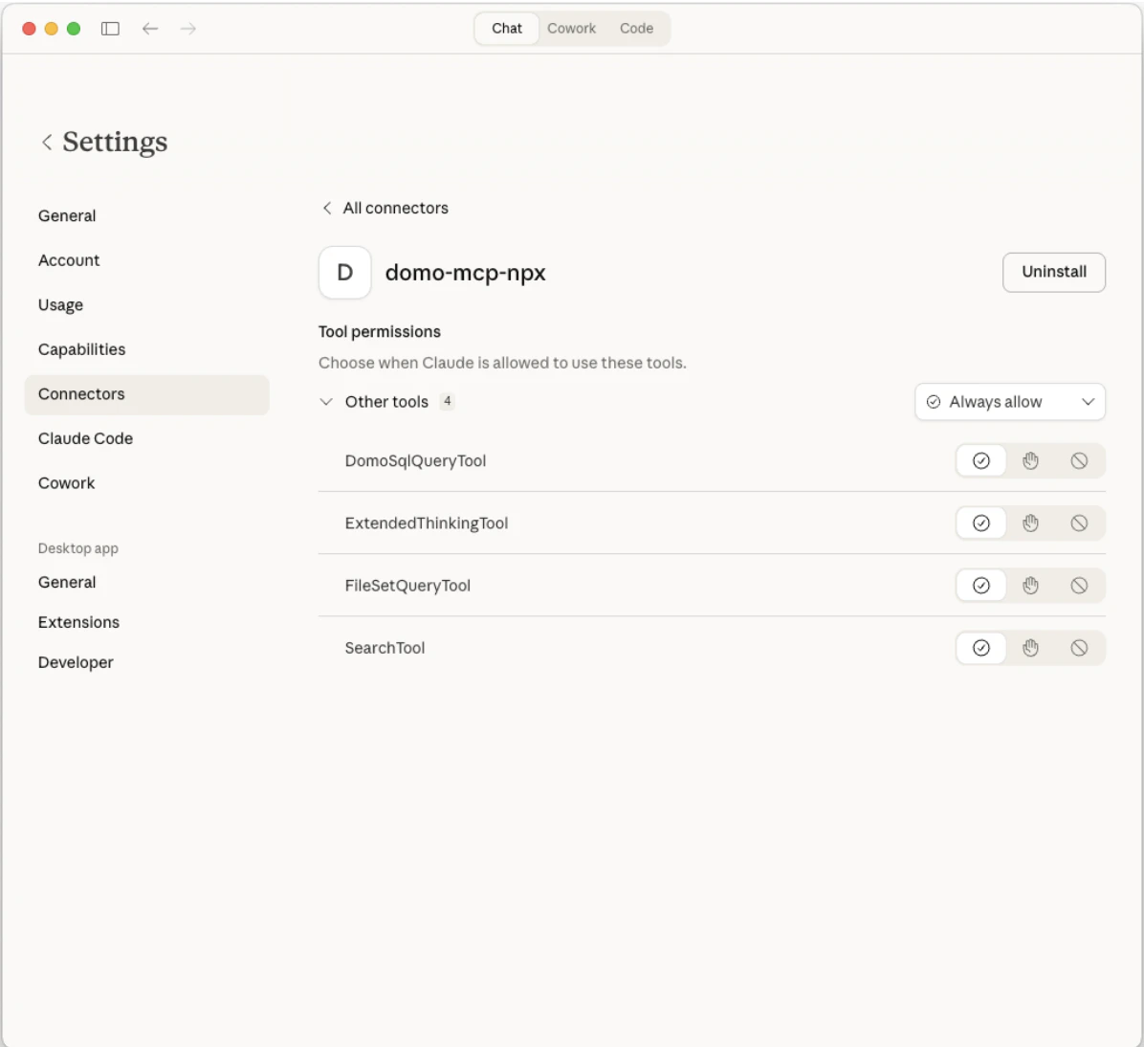Collapse the Other tools section

[326, 402]
